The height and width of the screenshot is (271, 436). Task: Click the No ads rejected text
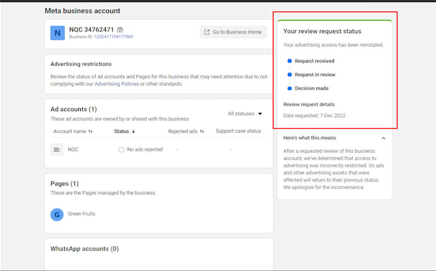coord(145,149)
